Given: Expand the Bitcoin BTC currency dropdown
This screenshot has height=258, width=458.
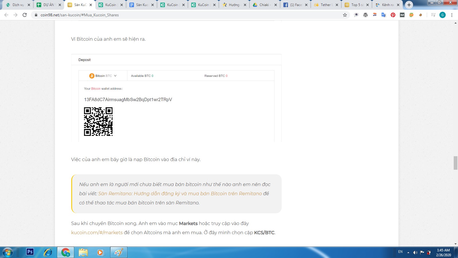Looking at the screenshot, I should pyautogui.click(x=103, y=76).
